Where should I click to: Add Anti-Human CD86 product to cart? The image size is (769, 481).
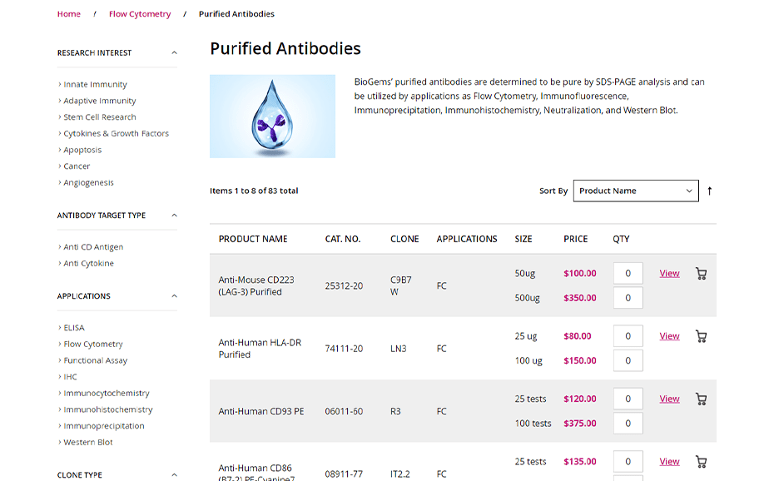coord(701,462)
